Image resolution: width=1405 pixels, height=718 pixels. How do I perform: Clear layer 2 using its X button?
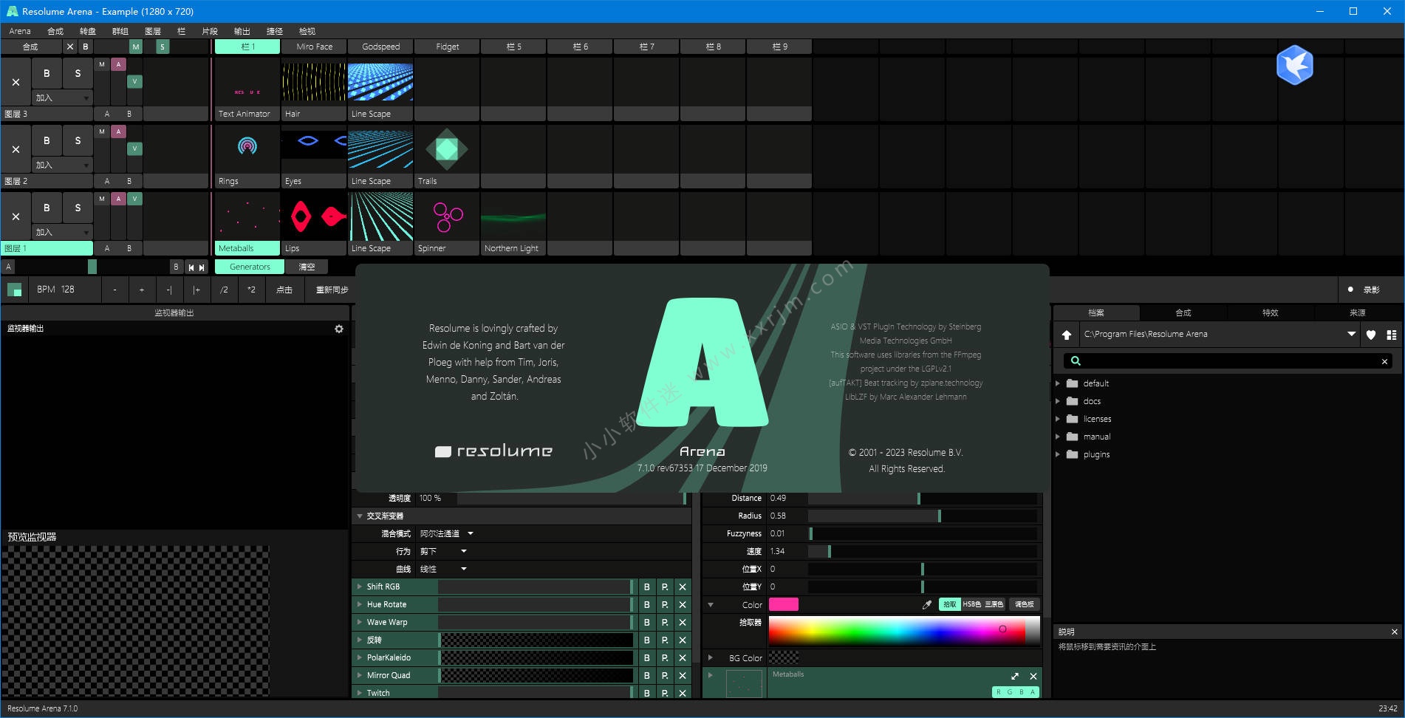tap(16, 149)
